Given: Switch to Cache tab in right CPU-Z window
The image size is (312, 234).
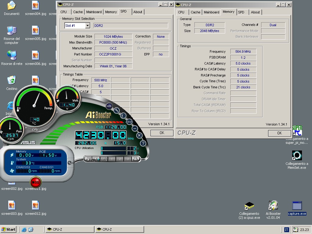Looking at the screenshot, I should coord(195,12).
